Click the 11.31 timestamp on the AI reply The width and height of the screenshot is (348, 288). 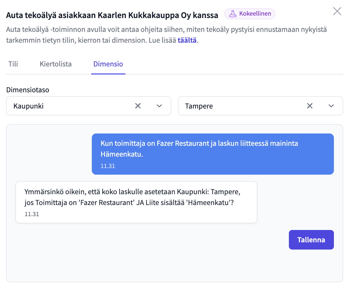click(32, 214)
